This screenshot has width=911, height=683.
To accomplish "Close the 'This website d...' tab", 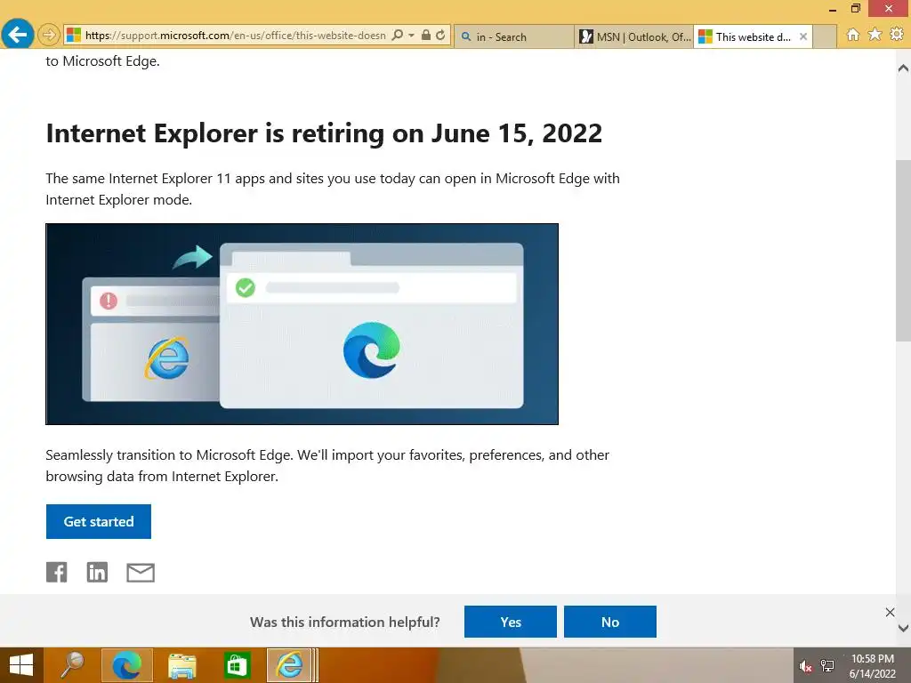I will click(803, 36).
